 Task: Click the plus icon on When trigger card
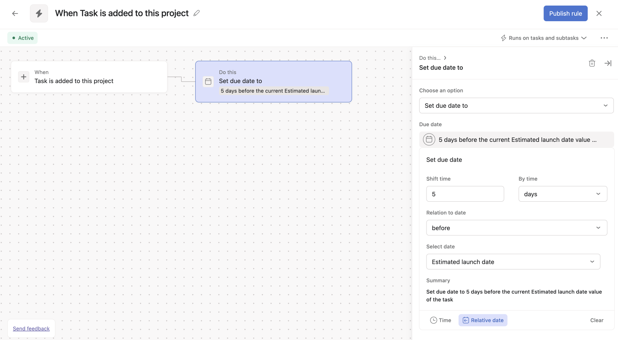coord(24,77)
